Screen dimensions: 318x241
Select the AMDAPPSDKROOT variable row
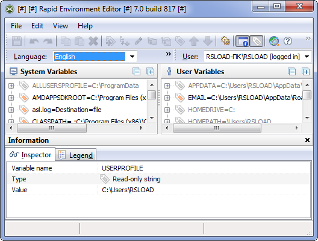[x=89, y=98]
